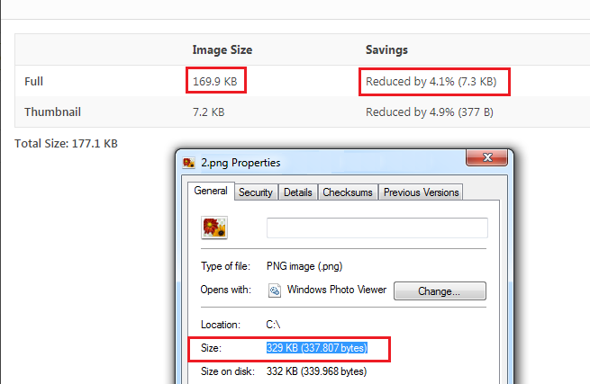Viewport: 590px width, 384px height.
Task: Switch to the Security tab
Action: (256, 192)
